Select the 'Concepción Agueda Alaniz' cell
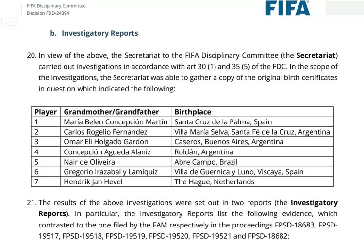The height and width of the screenshot is (242, 364). pos(107,152)
